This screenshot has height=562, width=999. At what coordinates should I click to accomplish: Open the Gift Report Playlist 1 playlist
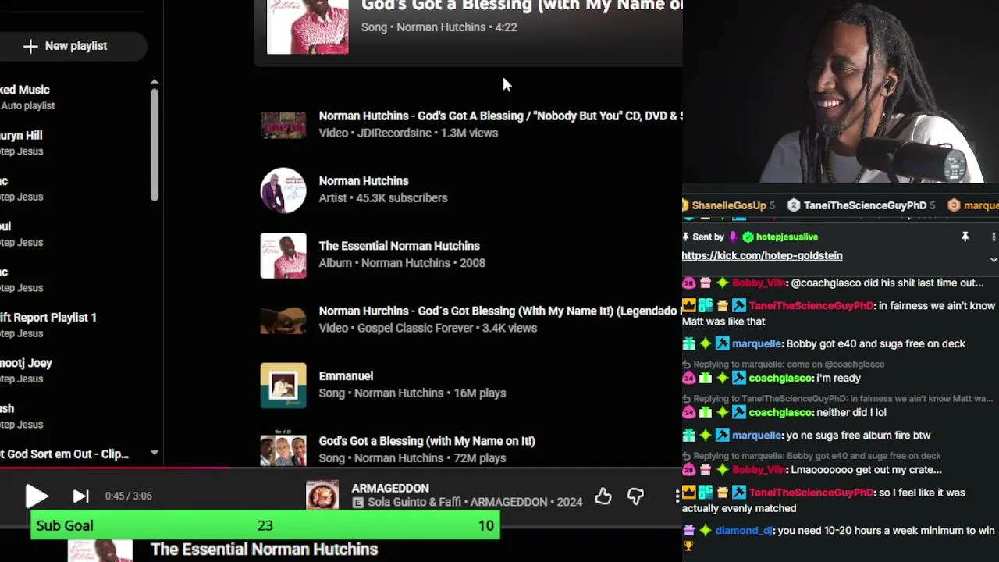point(48,325)
